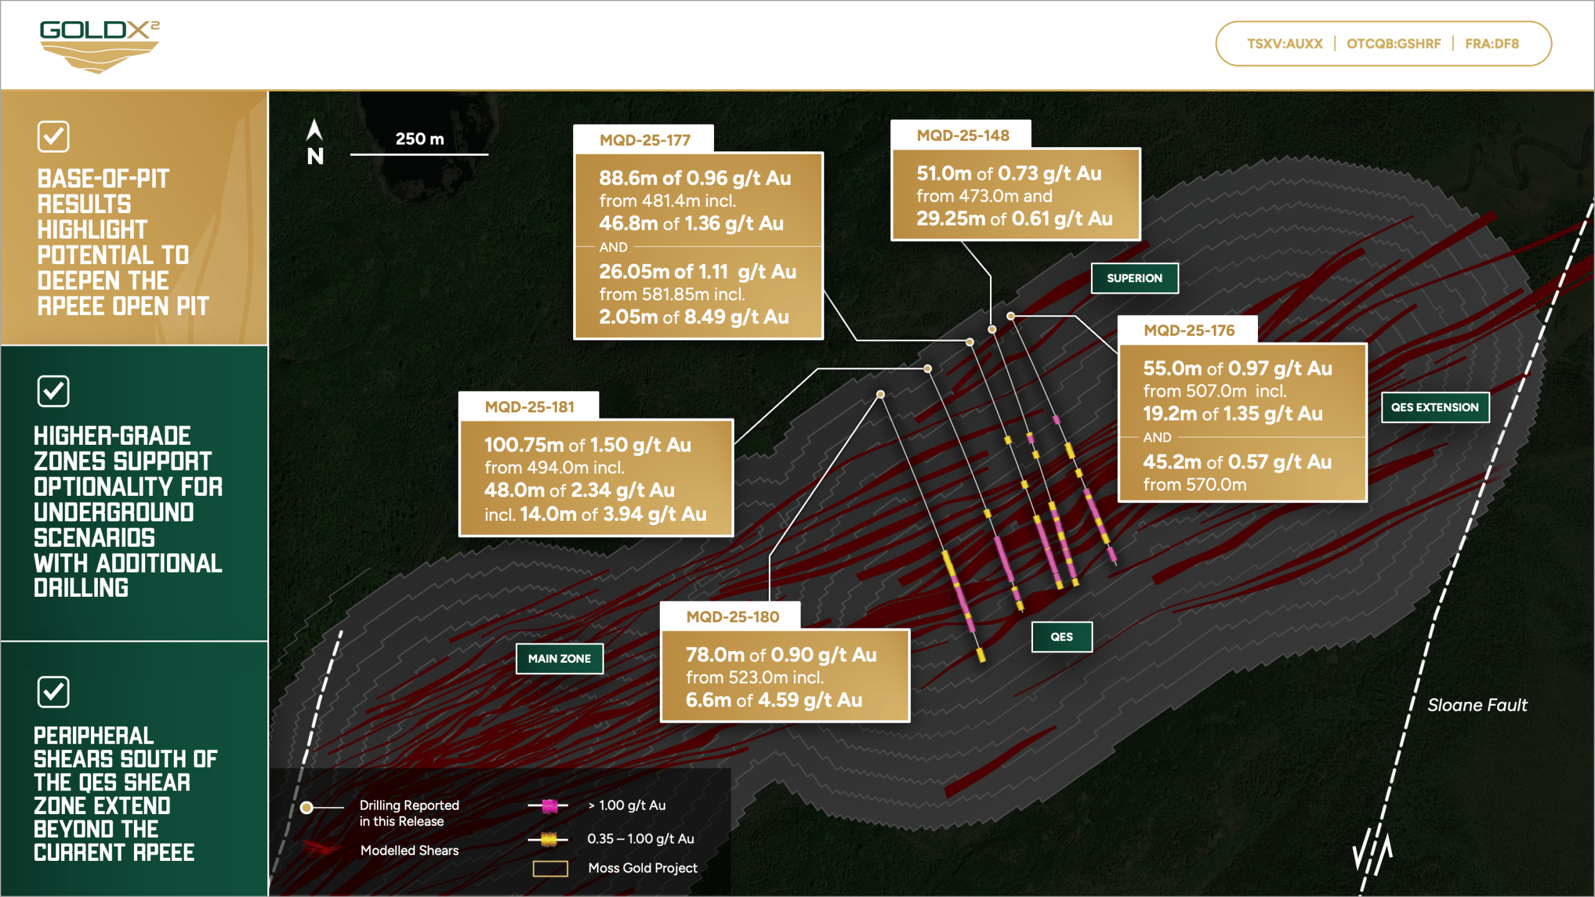Click the GoldX2 logo
The image size is (1595, 897).
click(100, 46)
